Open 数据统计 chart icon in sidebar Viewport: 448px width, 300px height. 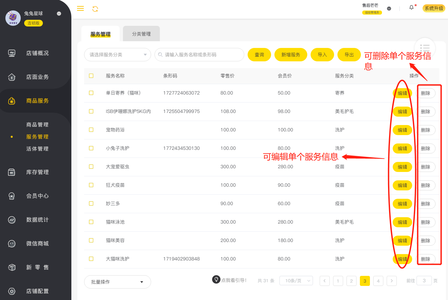[12, 220]
